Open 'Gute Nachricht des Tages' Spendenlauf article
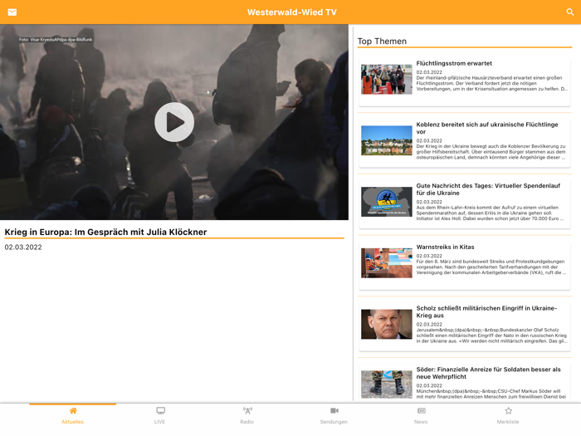The height and width of the screenshot is (436, 581). (x=465, y=204)
